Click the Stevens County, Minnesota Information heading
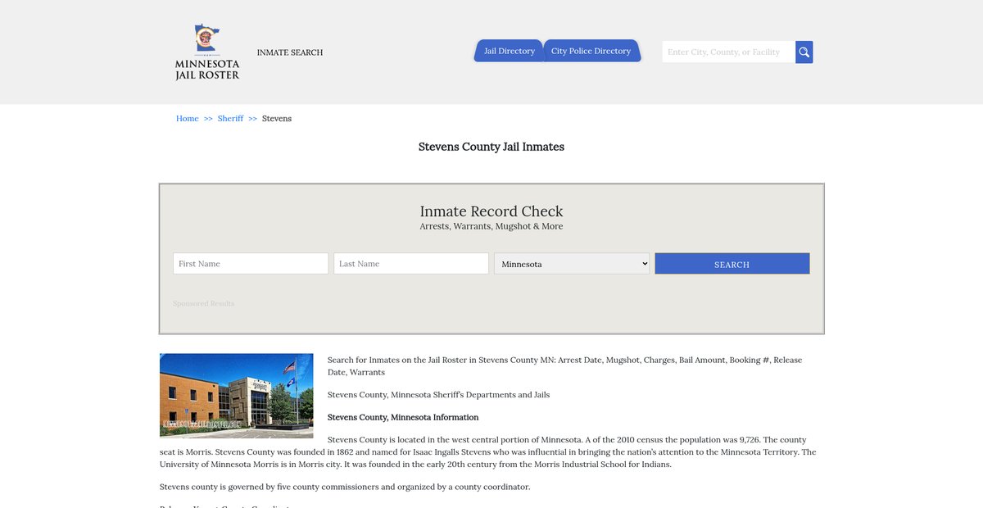Viewport: 983px width, 508px height. pos(403,418)
